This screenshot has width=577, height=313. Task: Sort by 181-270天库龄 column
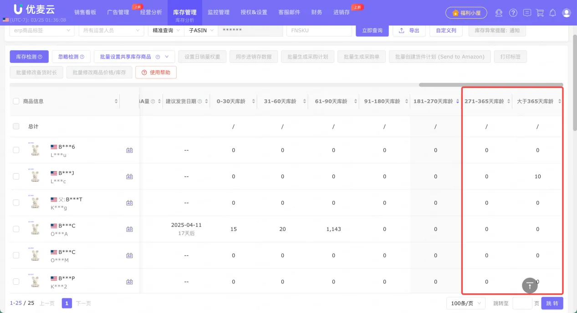pyautogui.click(x=457, y=101)
